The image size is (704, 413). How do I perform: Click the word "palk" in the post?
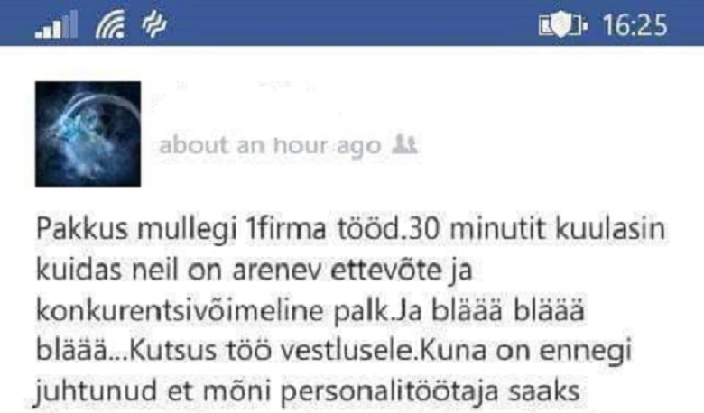(x=361, y=311)
